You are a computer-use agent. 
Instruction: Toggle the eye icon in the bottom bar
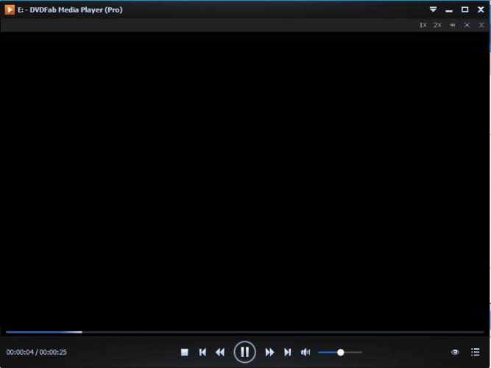tap(455, 353)
